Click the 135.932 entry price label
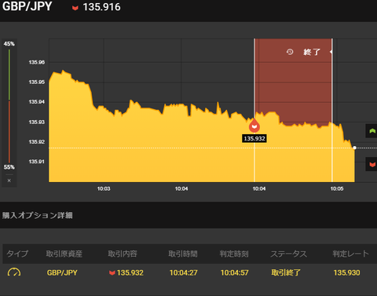This screenshot has height=296, width=377. coord(254,138)
